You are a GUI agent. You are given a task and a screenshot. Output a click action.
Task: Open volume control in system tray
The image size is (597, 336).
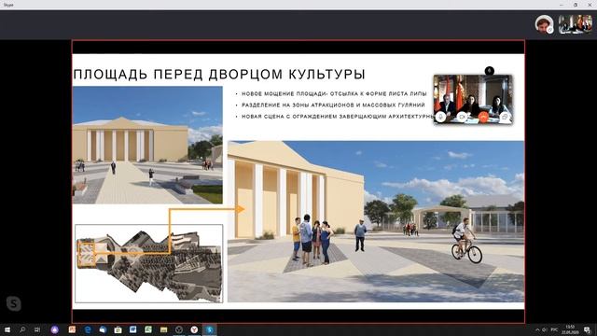pos(545,329)
